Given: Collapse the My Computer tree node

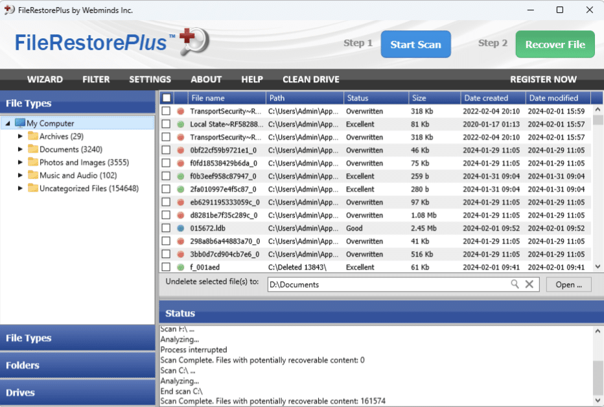Looking at the screenshot, I should click(x=8, y=123).
